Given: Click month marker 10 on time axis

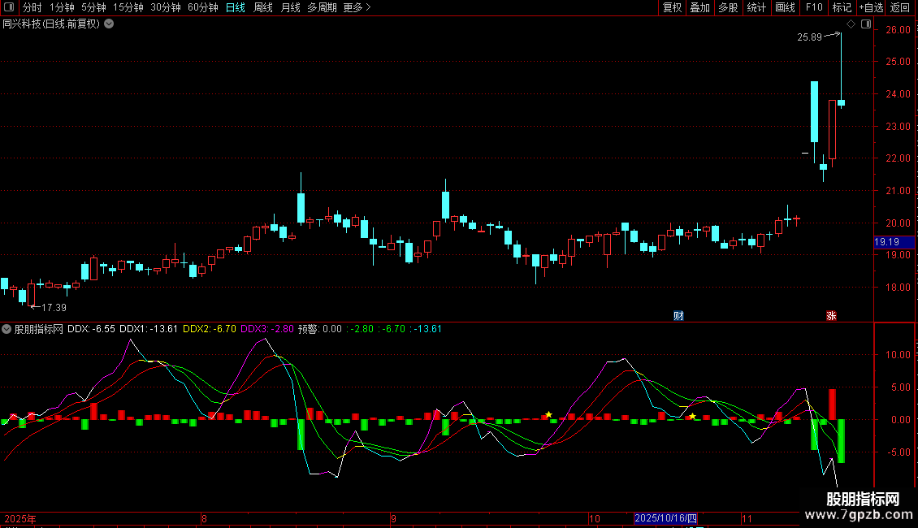Looking at the screenshot, I should pos(594,518).
